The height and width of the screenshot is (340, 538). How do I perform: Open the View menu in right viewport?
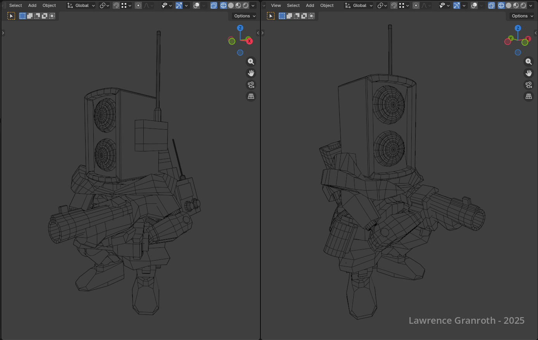(276, 5)
